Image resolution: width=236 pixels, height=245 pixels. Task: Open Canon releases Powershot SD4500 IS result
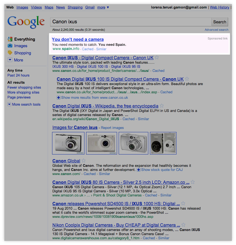[x=116, y=204]
